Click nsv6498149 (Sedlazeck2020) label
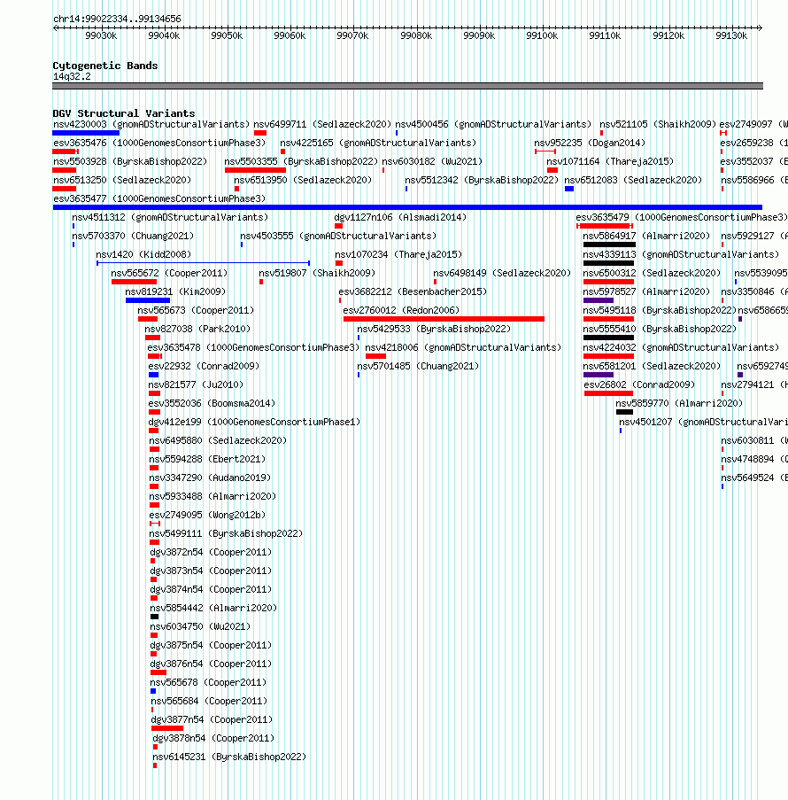788x800 pixels. 502,273
